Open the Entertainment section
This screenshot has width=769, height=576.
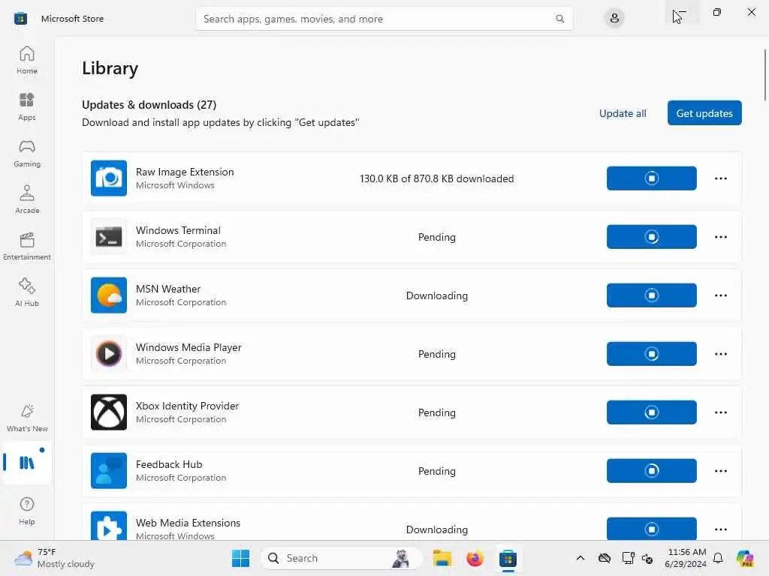(27, 246)
